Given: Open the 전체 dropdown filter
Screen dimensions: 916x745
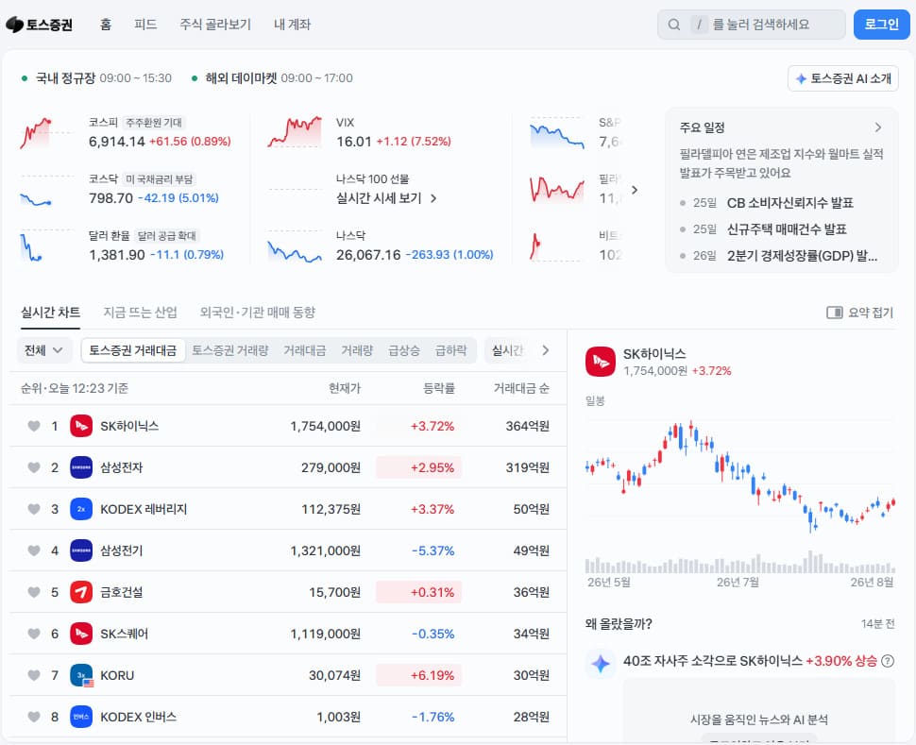Looking at the screenshot, I should click(43, 350).
